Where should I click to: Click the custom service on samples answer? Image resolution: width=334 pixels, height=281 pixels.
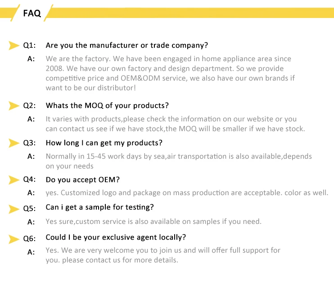pos(153,222)
